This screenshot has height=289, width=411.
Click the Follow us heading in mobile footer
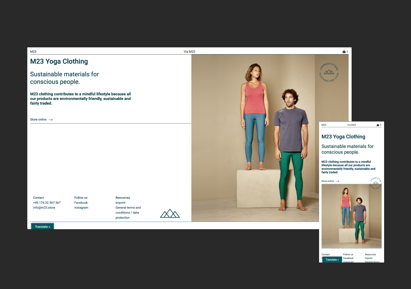348,254
